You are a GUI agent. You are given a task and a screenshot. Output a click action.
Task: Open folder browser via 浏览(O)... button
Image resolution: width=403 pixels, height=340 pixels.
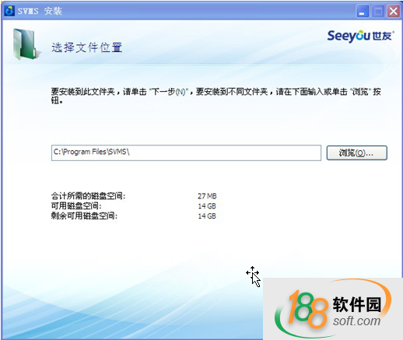(x=356, y=153)
